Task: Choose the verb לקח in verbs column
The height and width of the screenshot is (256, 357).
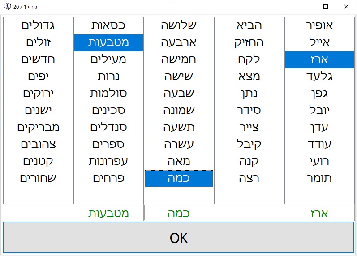Action: [x=249, y=59]
